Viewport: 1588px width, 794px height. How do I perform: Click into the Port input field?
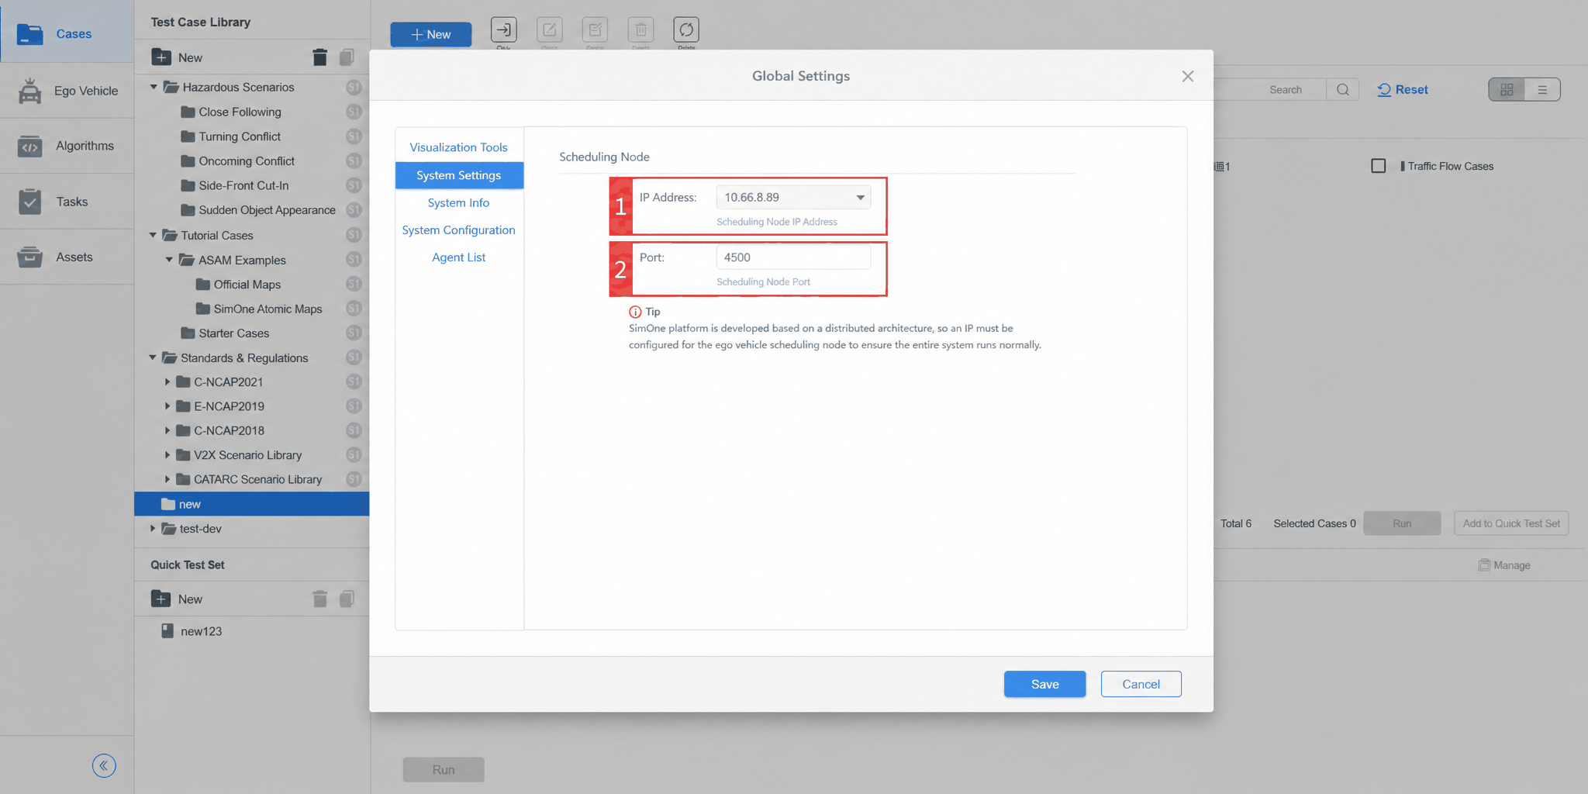793,257
